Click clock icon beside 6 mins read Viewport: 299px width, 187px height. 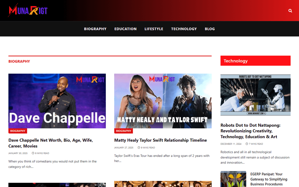(x=33, y=153)
